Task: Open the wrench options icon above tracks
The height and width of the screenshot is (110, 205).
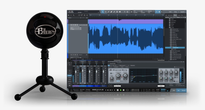Action: pos(73,15)
